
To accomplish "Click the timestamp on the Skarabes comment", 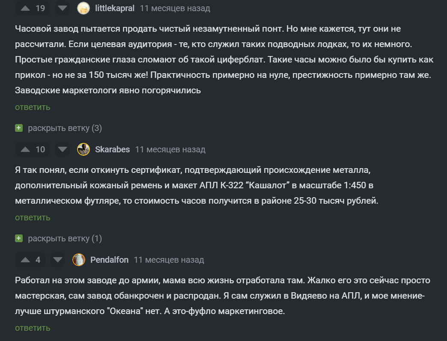I will (x=170, y=149).
